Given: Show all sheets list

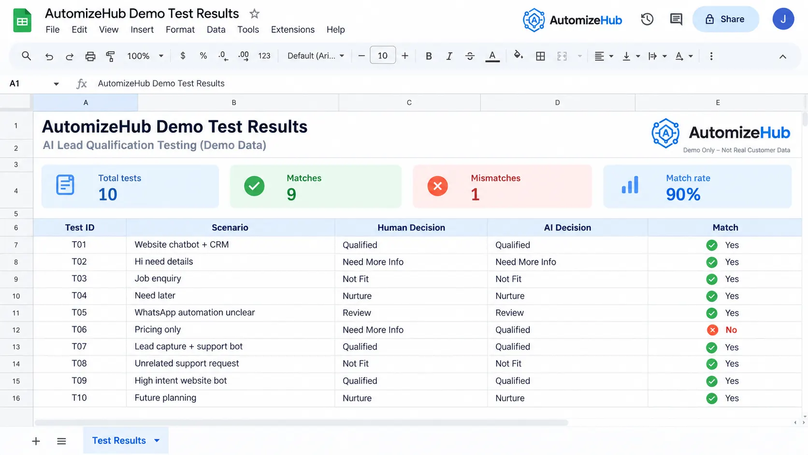Looking at the screenshot, I should (x=61, y=441).
